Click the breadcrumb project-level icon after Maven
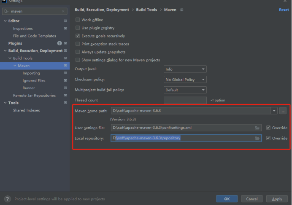 pos(182,10)
